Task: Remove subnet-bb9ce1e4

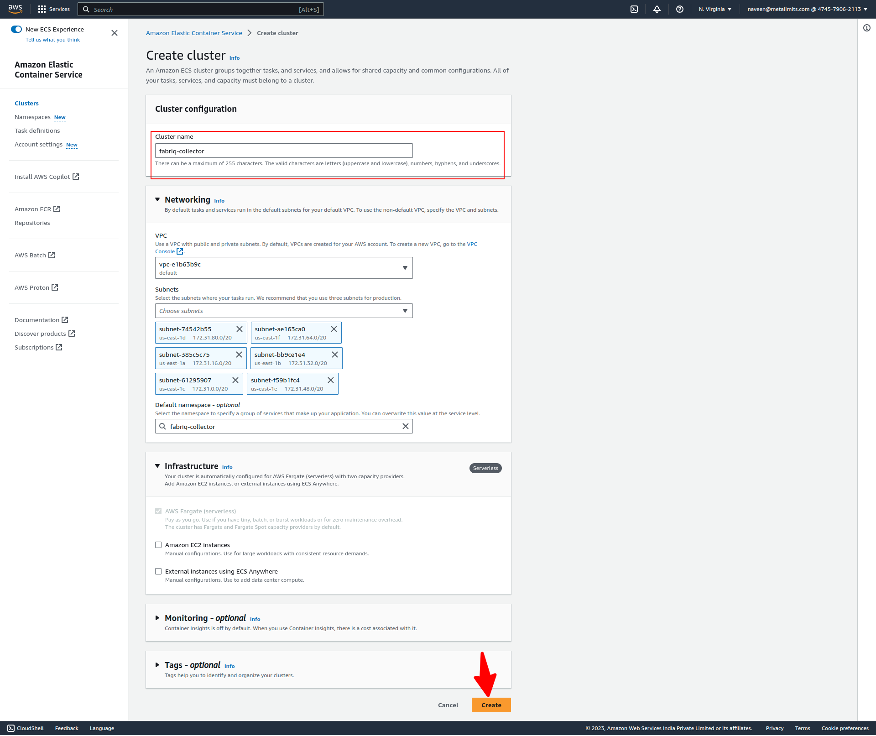Action: 334,355
